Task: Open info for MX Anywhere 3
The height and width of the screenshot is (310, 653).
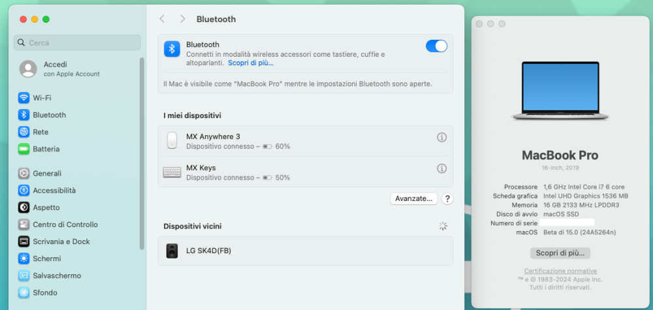Action: (442, 137)
